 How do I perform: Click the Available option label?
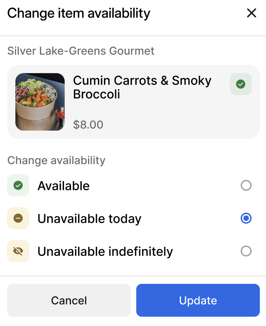pos(64,186)
